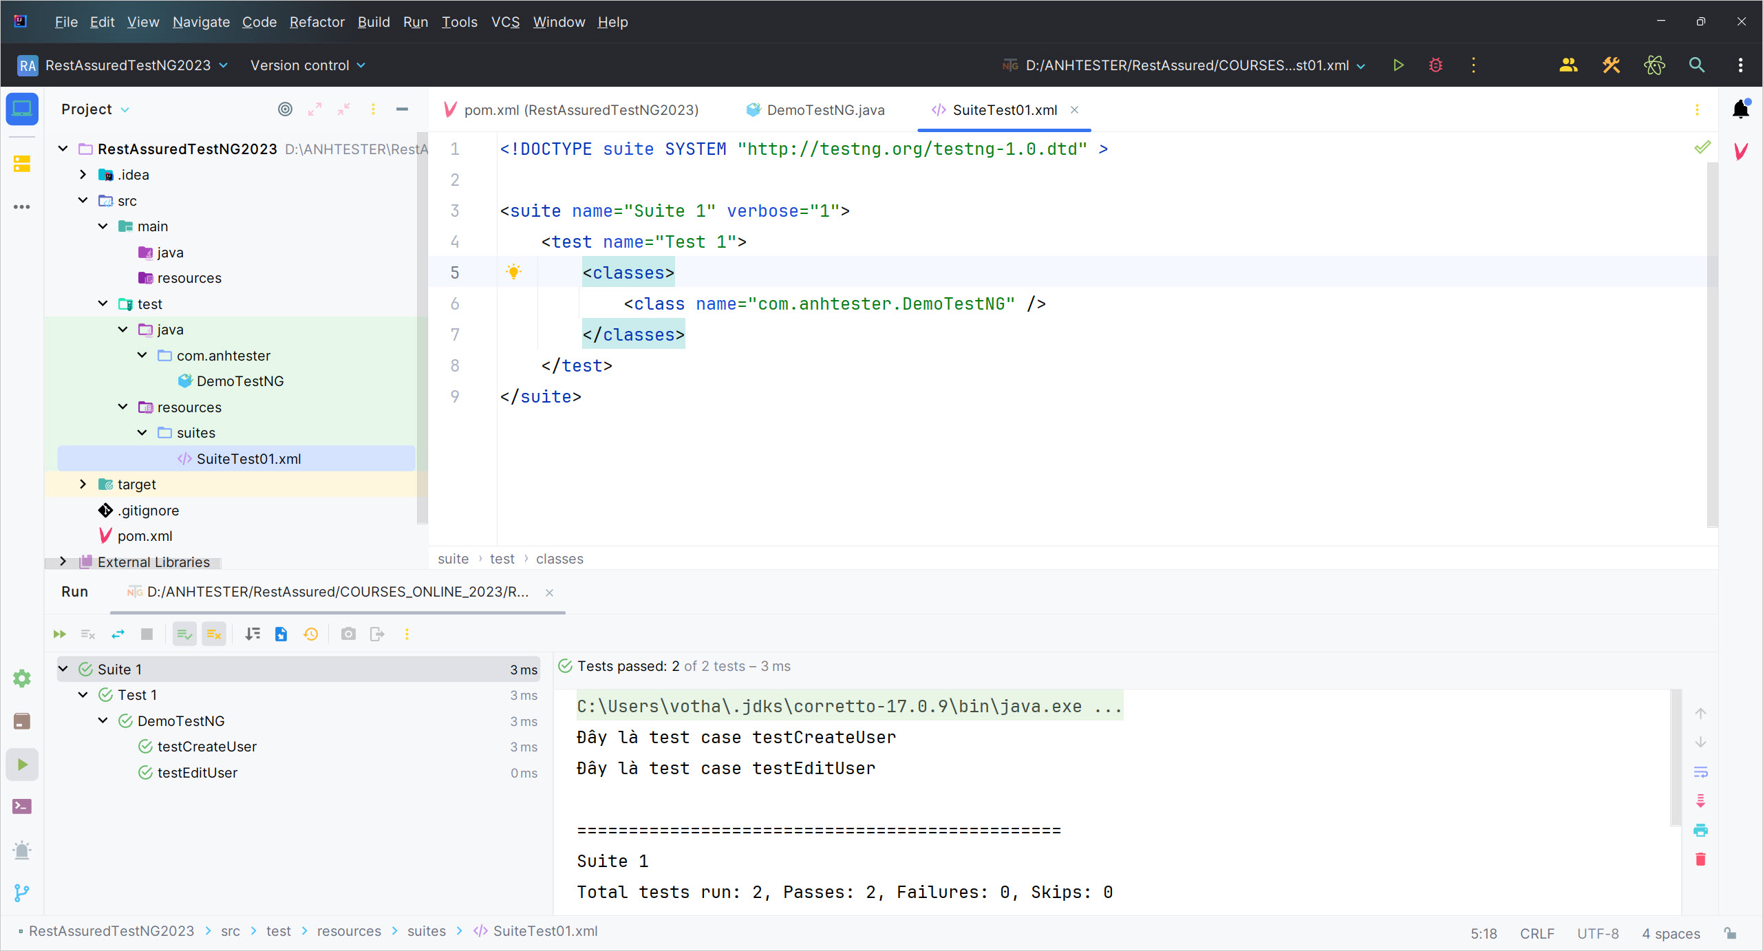Image resolution: width=1763 pixels, height=951 pixels.
Task: Open Code With Me people icon
Action: [1568, 65]
